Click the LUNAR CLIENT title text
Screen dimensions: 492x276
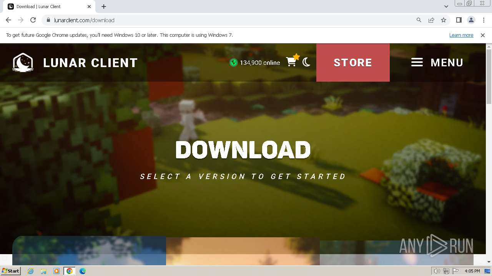(90, 63)
